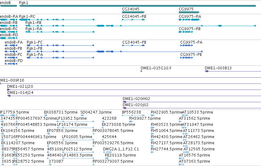Select EST EK038731.5prime
The height and width of the screenshot is (166, 261).
tap(61, 112)
